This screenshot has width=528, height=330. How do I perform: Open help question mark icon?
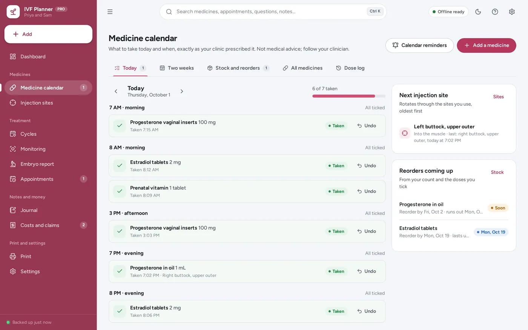click(495, 12)
